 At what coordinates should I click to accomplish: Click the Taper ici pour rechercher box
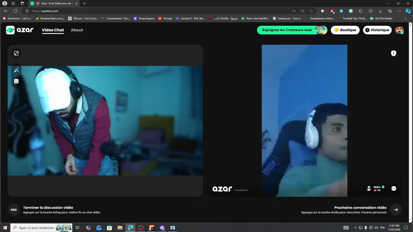(x=42, y=228)
